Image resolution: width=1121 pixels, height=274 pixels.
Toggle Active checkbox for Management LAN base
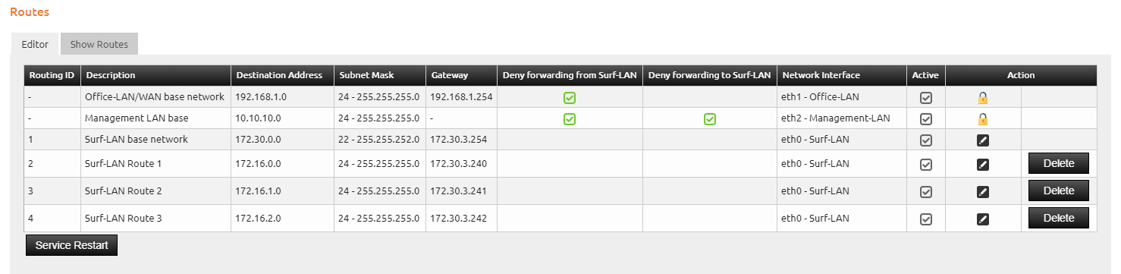pos(926,118)
